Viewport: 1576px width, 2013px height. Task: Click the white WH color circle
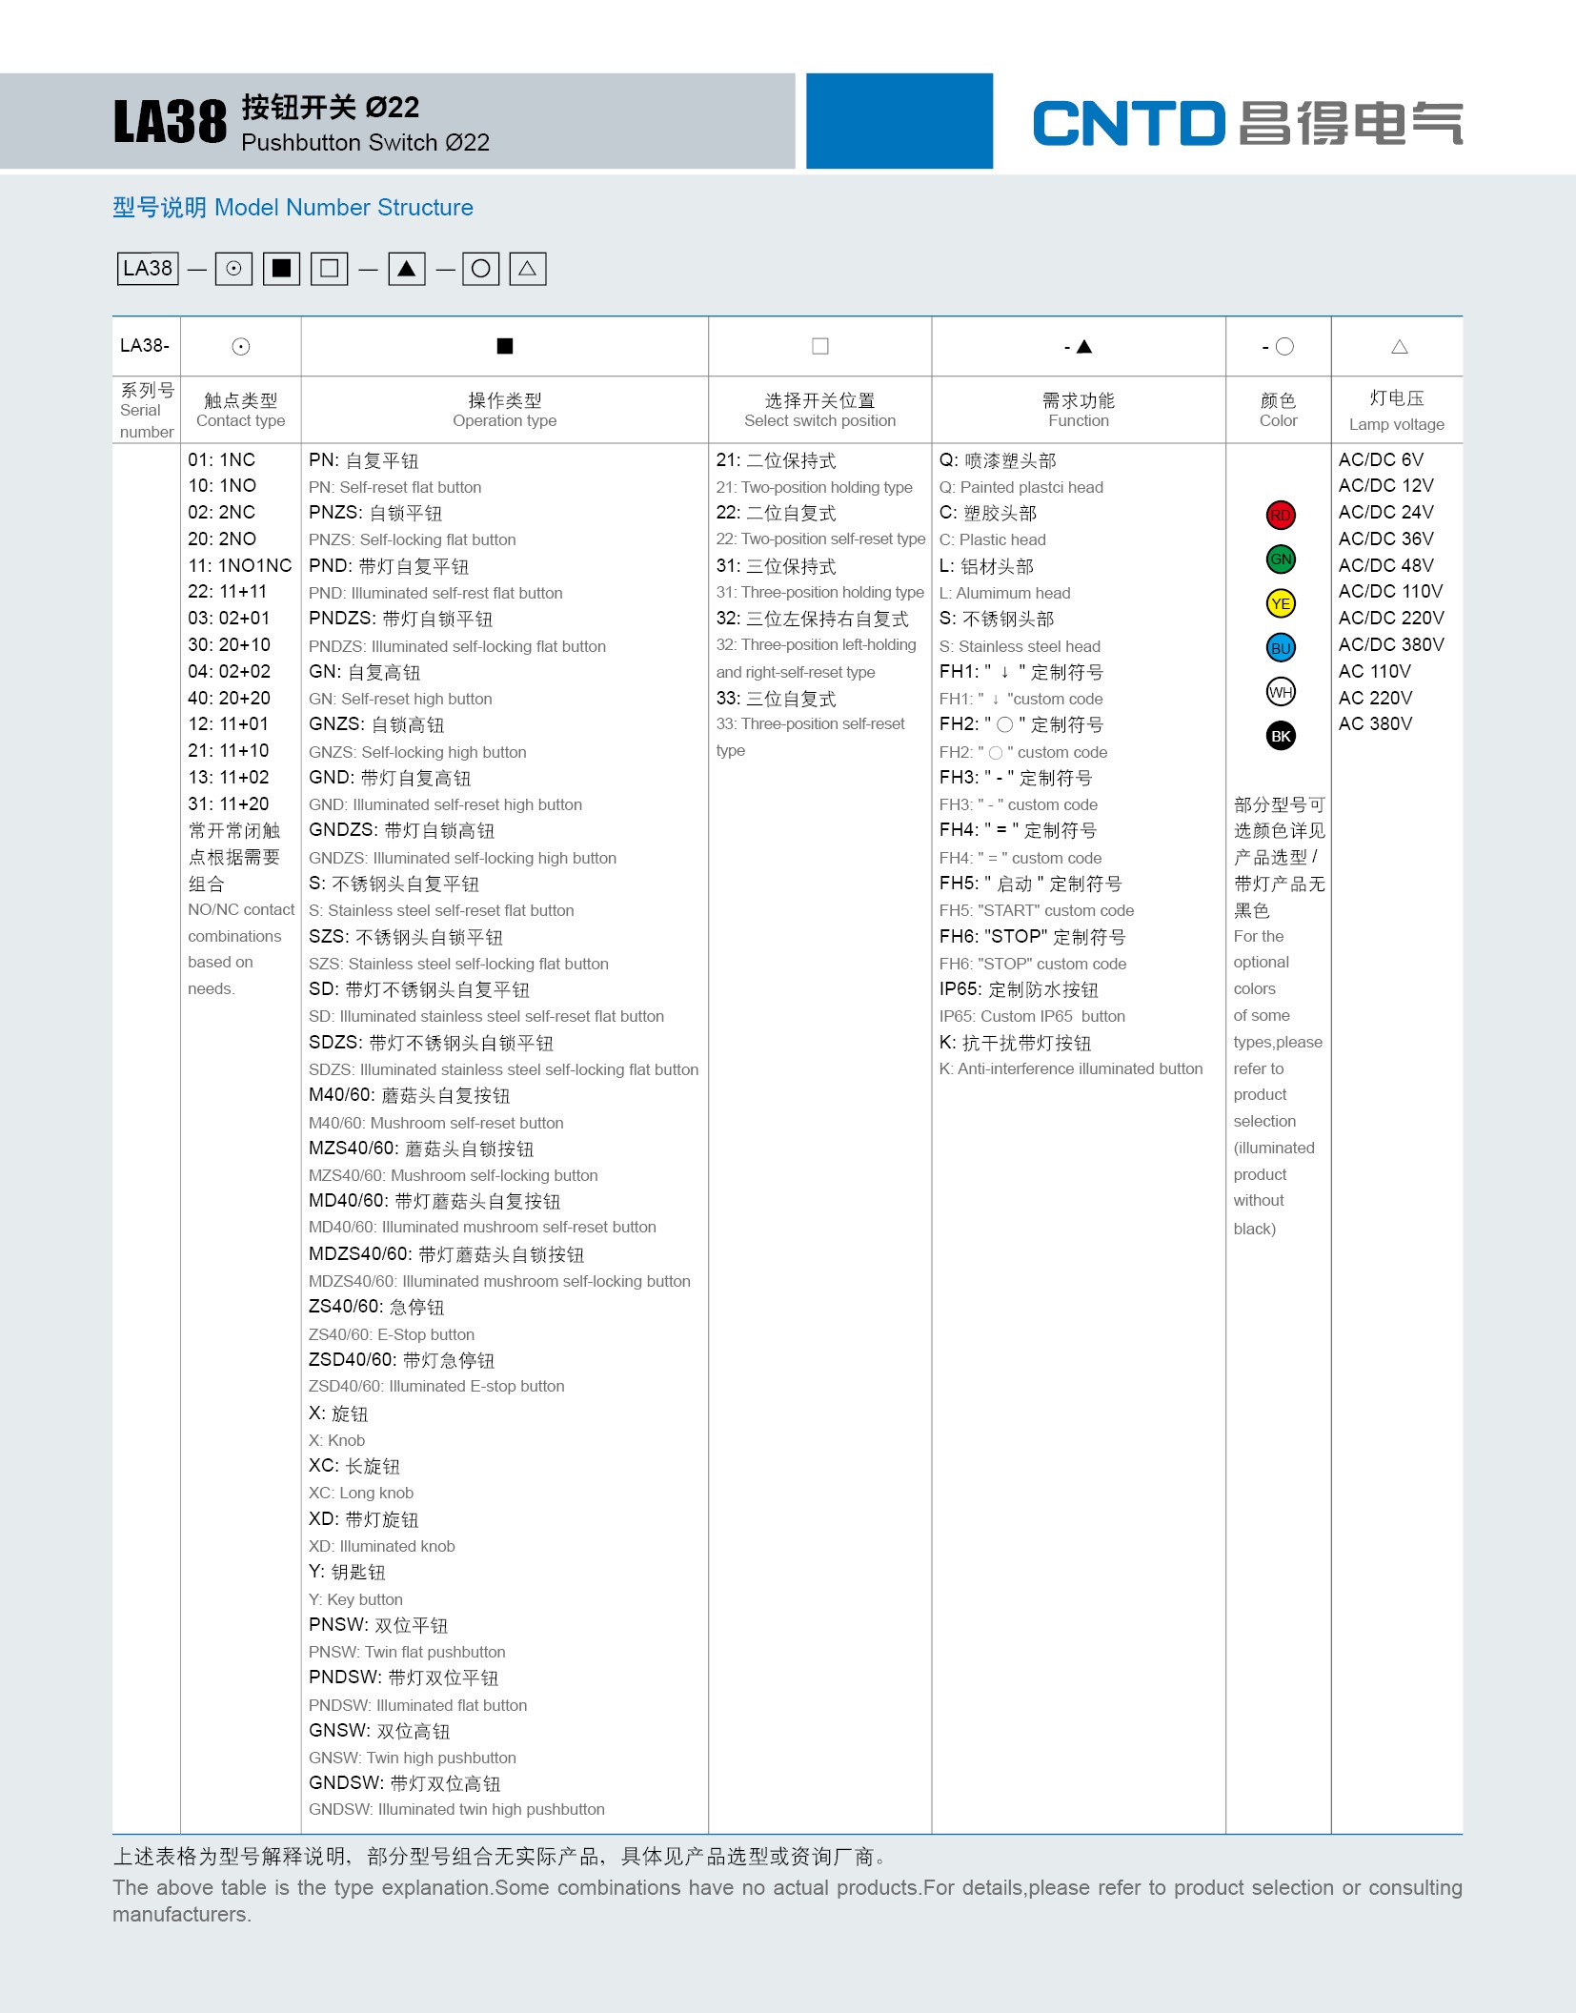[x=1280, y=692]
